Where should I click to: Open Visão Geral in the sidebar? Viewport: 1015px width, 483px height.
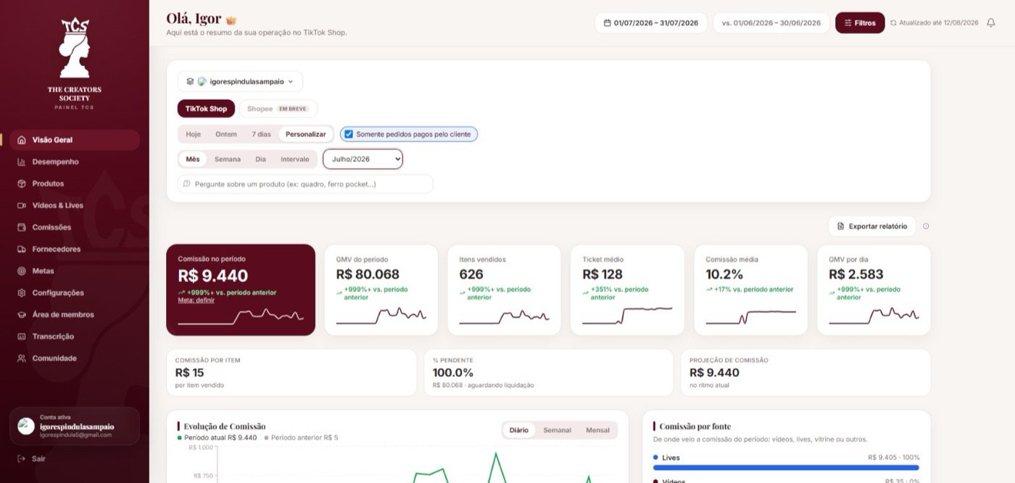click(74, 140)
